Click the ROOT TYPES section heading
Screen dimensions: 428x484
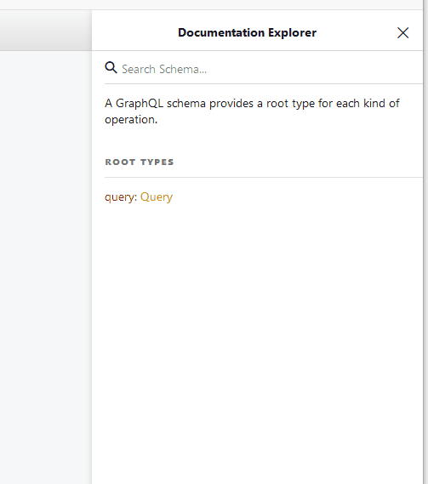coord(140,162)
